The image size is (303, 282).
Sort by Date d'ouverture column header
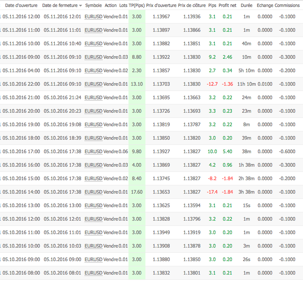(x=21, y=5)
